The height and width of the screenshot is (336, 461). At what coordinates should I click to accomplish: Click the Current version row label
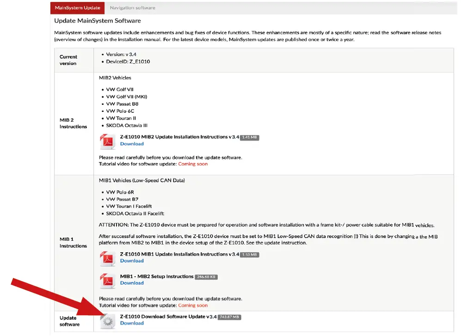pos(68,60)
